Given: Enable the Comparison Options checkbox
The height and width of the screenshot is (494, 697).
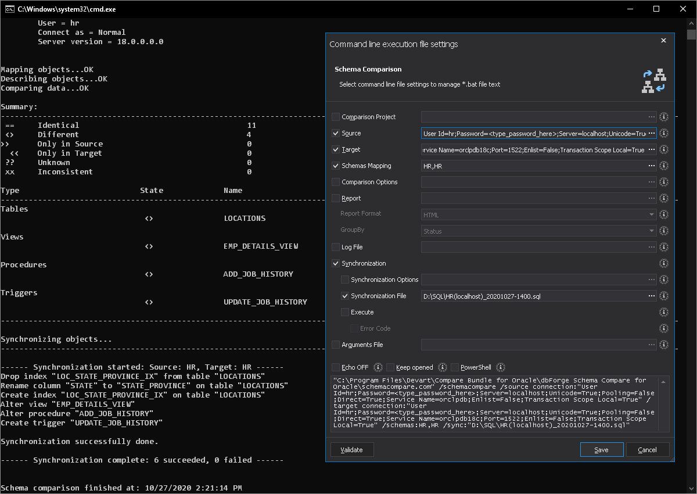Looking at the screenshot, I should coord(336,182).
